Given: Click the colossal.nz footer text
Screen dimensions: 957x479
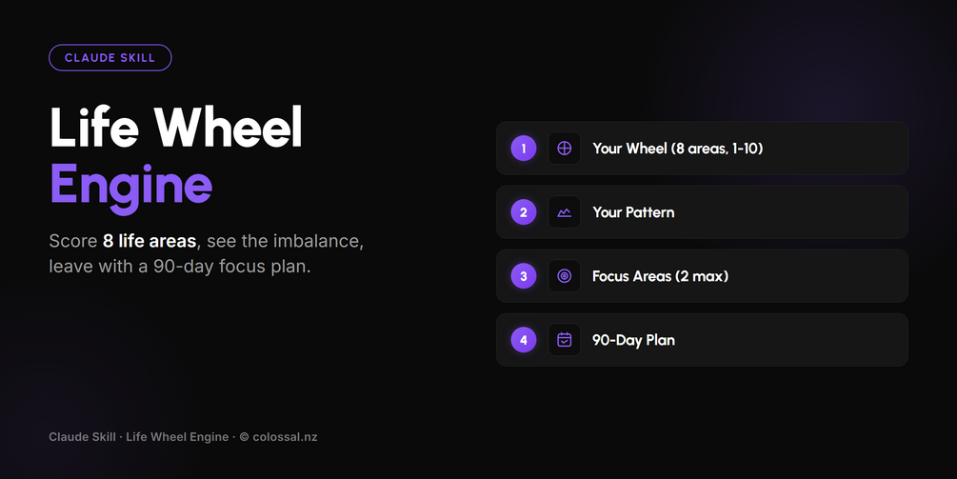Looking at the screenshot, I should [x=285, y=437].
